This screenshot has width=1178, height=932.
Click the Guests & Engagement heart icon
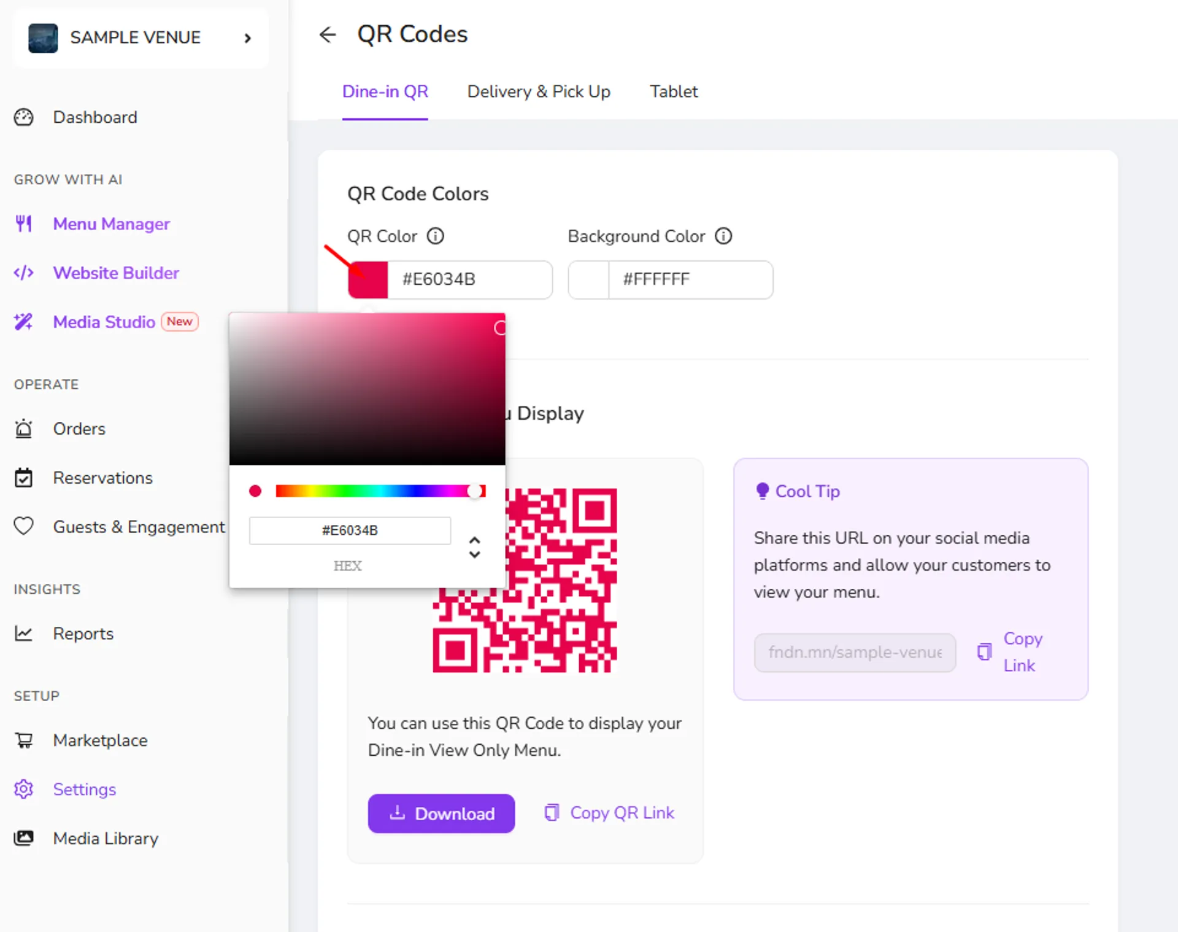coord(24,526)
